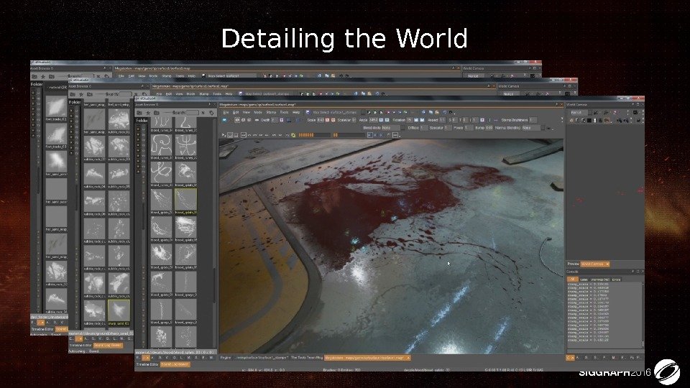Select the Preview tab in right panel
This screenshot has height=388, width=690.
[x=573, y=265]
